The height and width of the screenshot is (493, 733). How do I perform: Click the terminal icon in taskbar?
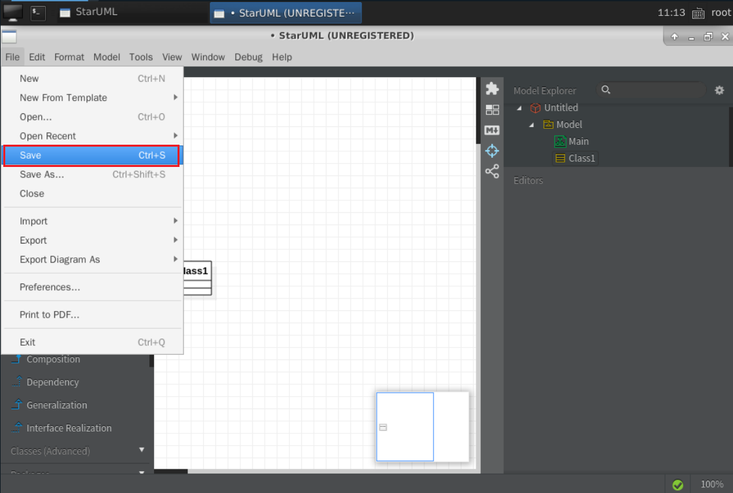(x=38, y=12)
